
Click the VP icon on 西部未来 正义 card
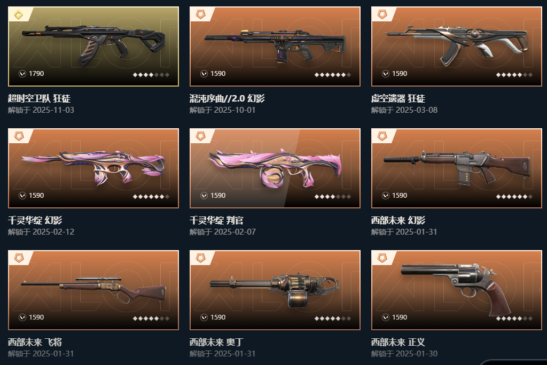tap(386, 317)
